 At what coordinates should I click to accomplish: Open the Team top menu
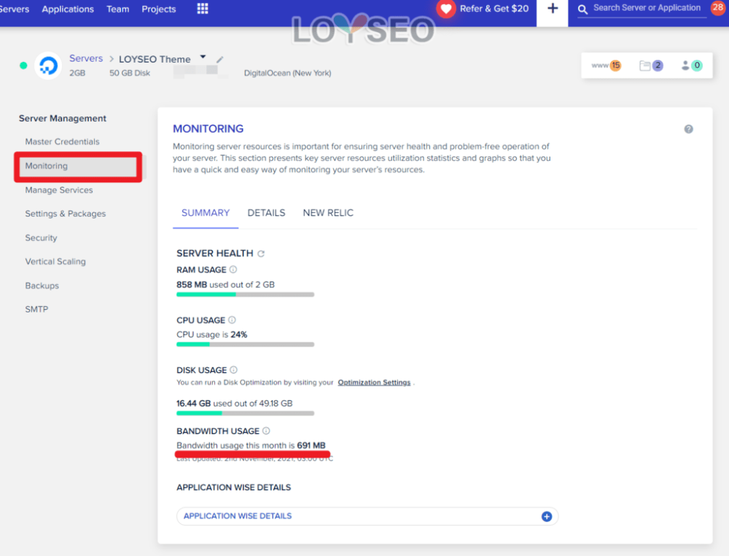[117, 9]
